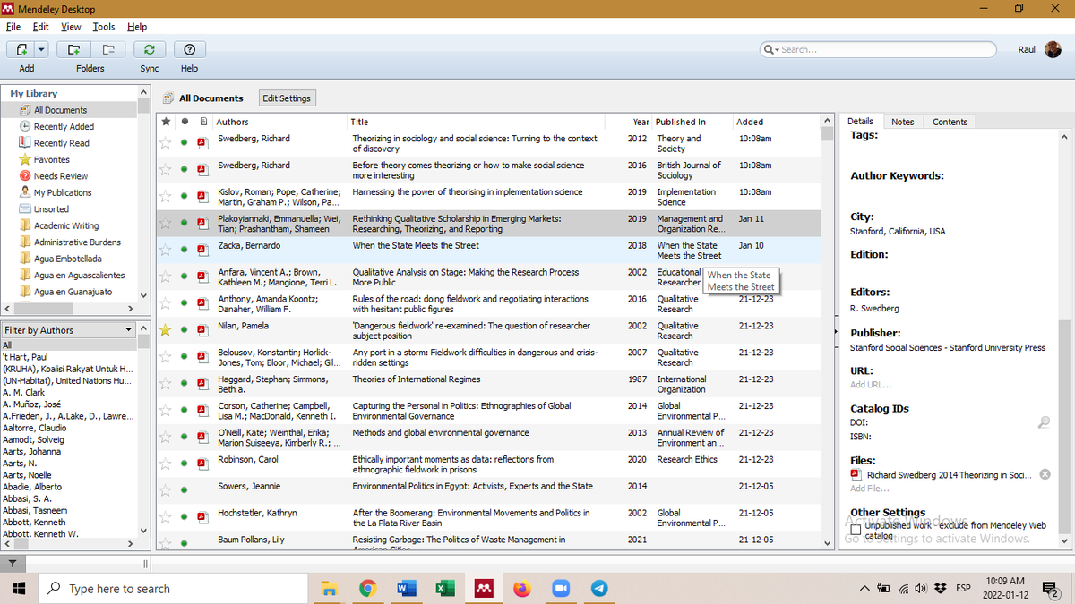Click the remove folder toolbar icon

pos(107,49)
